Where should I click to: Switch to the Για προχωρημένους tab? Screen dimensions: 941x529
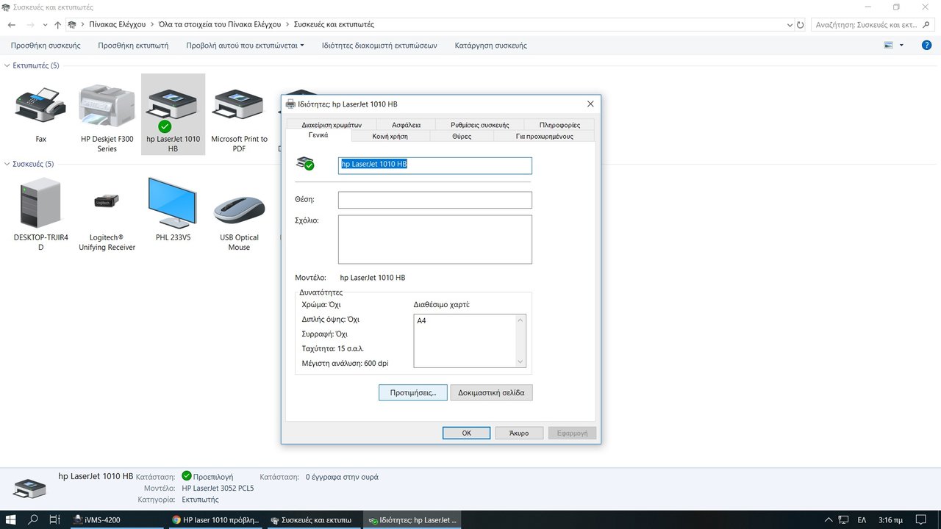pyautogui.click(x=544, y=136)
